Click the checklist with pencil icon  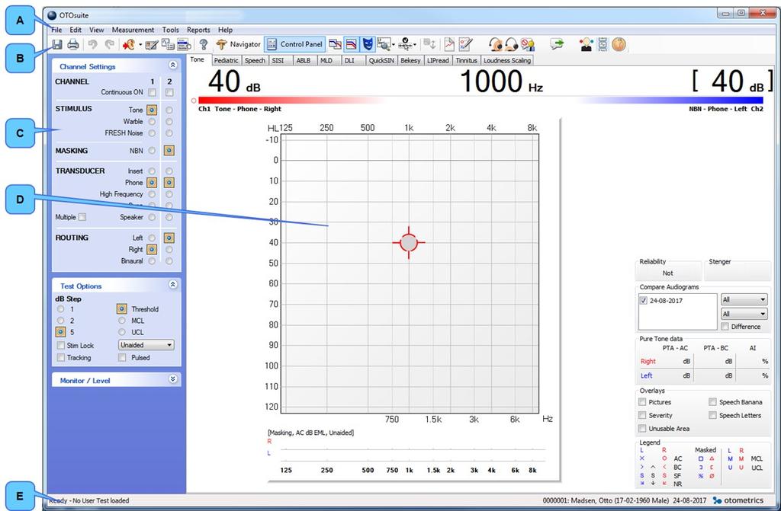tap(465, 45)
